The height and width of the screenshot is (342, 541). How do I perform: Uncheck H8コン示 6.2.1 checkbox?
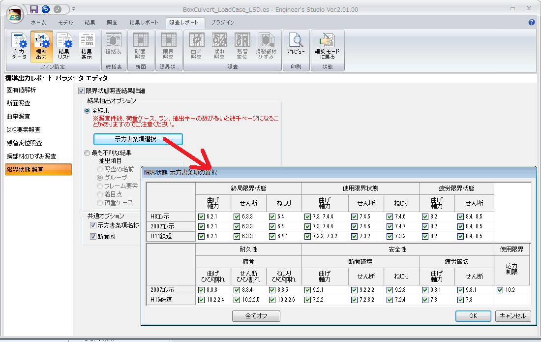[x=202, y=217]
